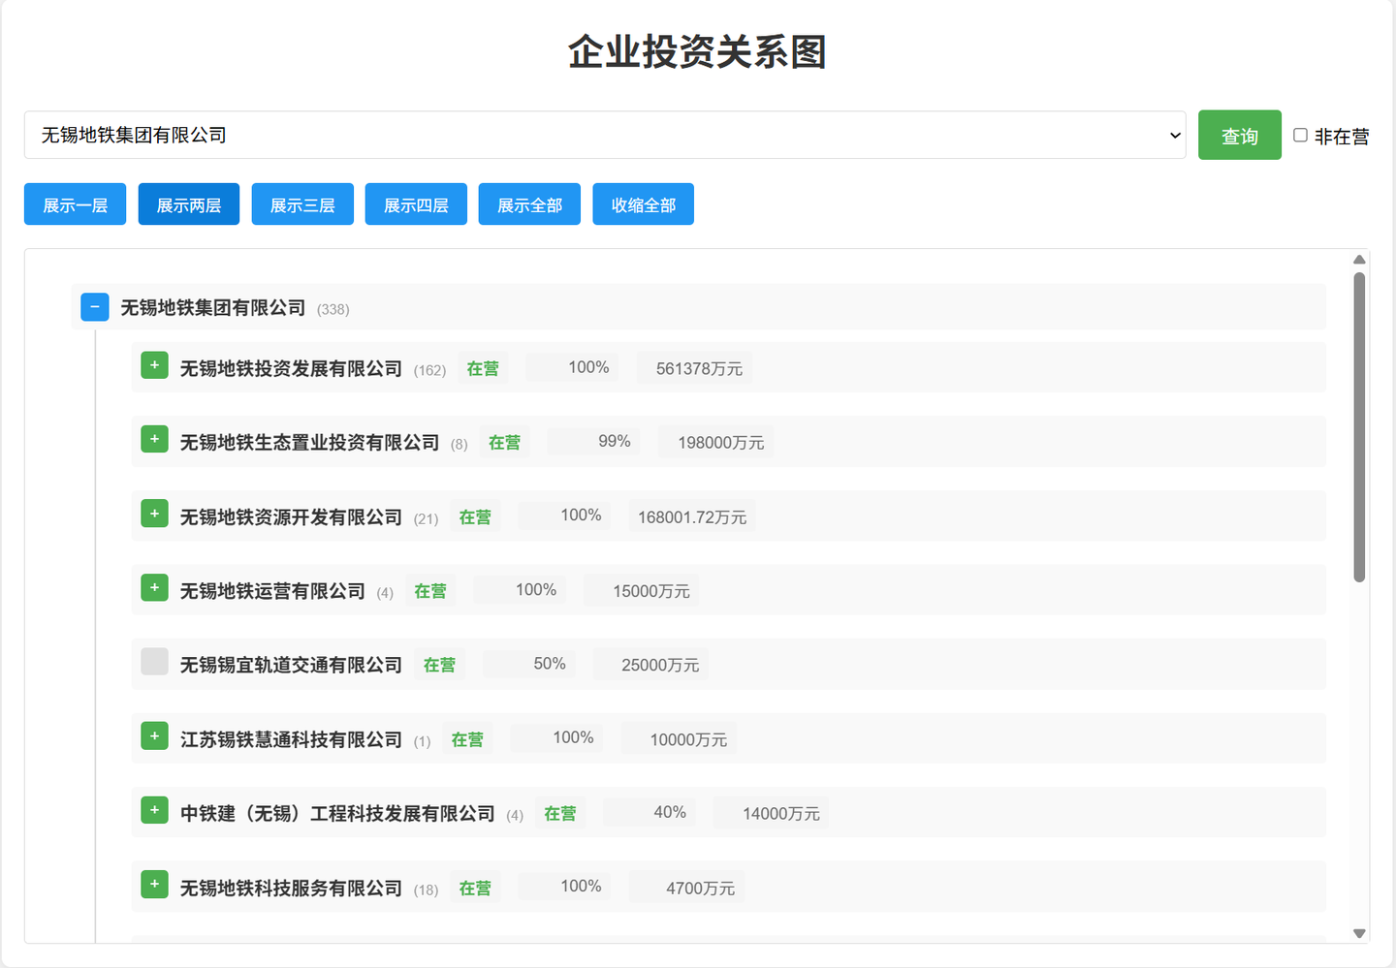Select 江苏锡铁慧通科技有限公司 company name
1396x968 pixels.
point(291,740)
